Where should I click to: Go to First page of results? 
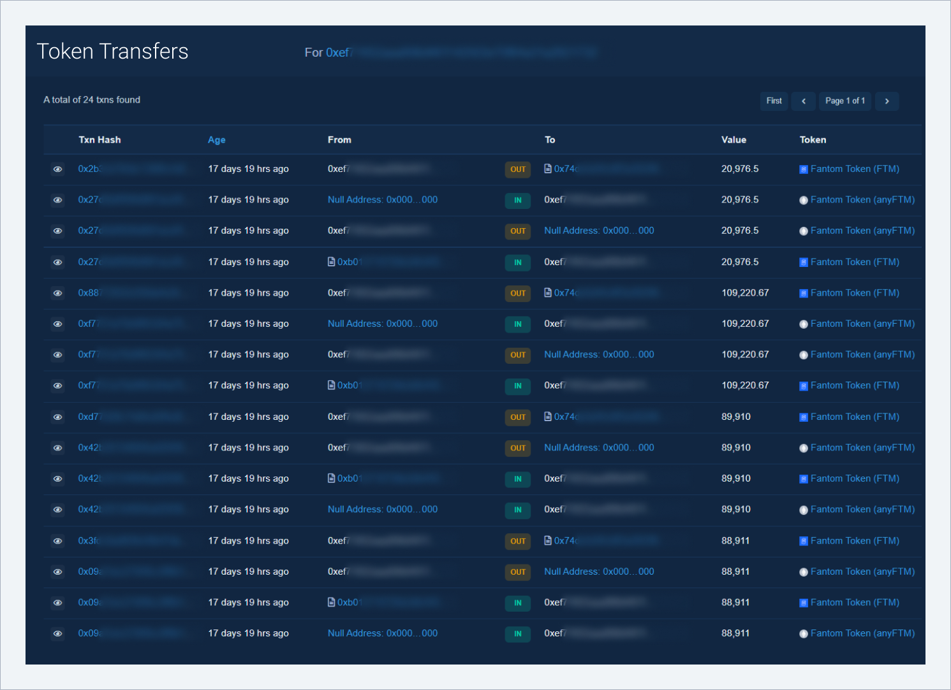pos(774,101)
